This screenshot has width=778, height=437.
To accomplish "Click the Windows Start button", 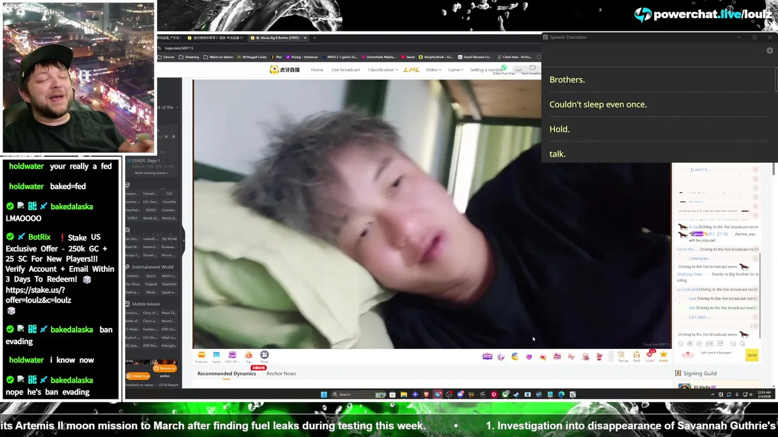I will tap(324, 395).
